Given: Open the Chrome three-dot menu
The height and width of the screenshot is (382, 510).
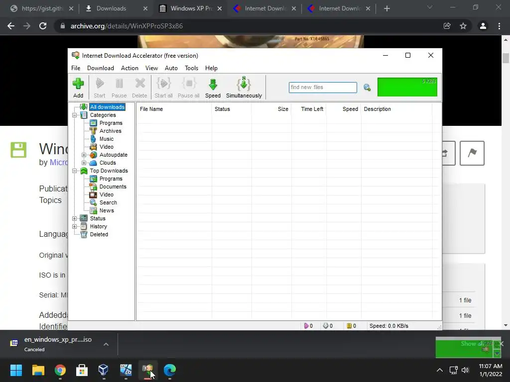Looking at the screenshot, I should point(499,26).
